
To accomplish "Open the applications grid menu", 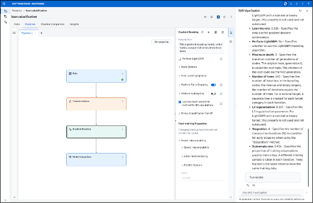I will 4,4.
